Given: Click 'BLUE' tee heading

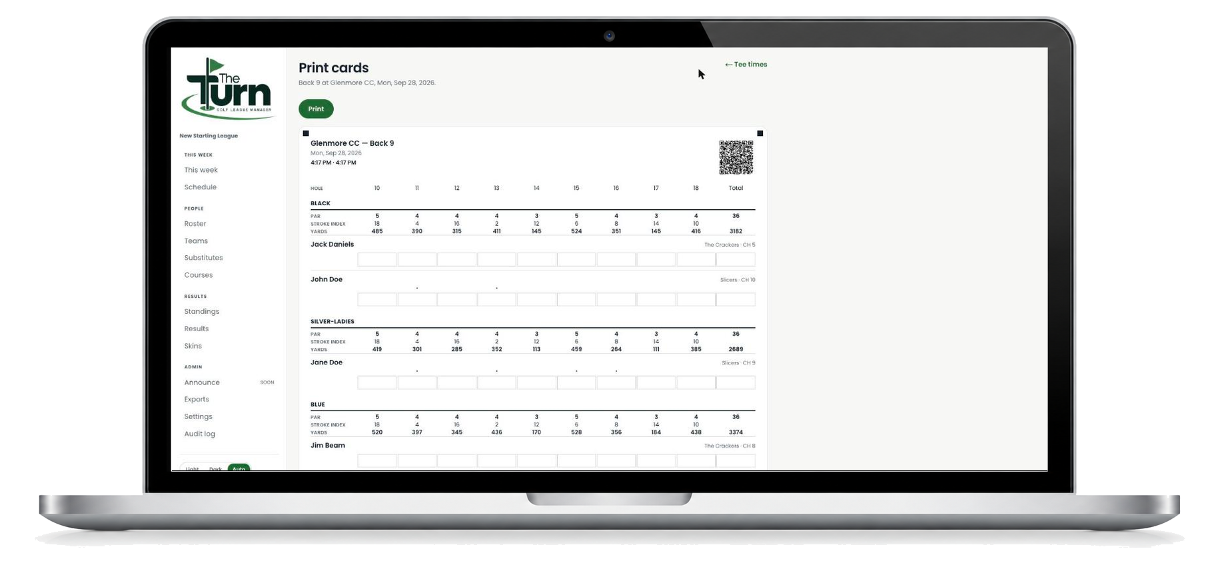Looking at the screenshot, I should [318, 404].
